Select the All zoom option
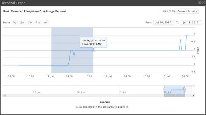This screenshot has height=115, width=206. pos(46,23)
